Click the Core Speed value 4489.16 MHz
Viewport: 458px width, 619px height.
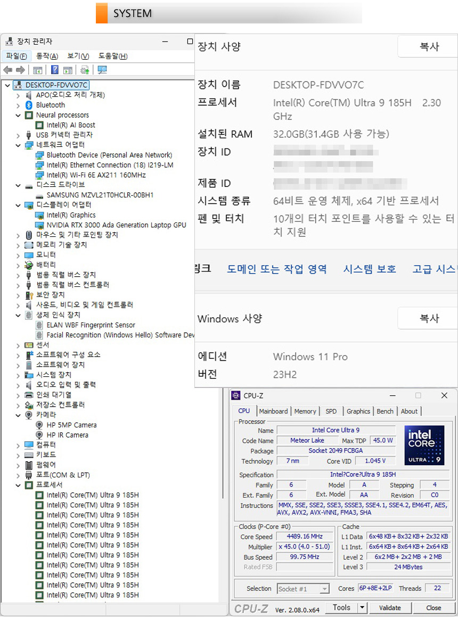click(x=304, y=536)
